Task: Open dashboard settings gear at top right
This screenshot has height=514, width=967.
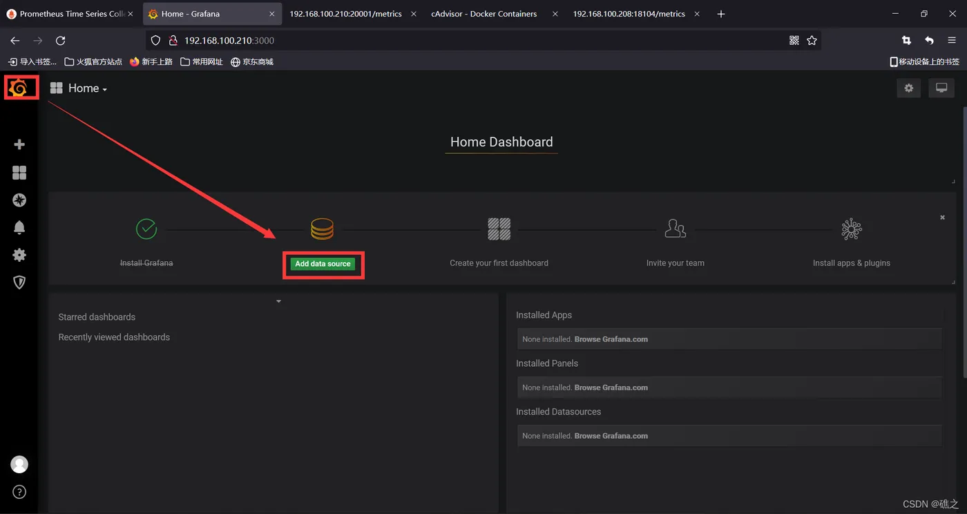Action: pos(908,88)
